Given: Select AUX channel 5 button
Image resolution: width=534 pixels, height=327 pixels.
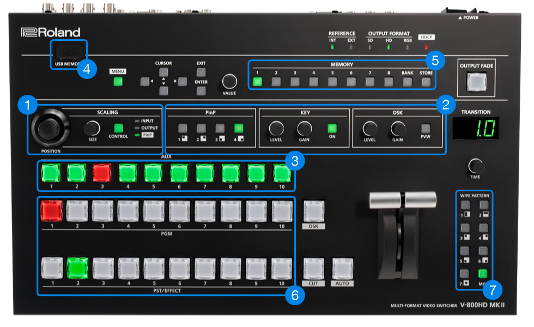Looking at the screenshot, I should [153, 173].
